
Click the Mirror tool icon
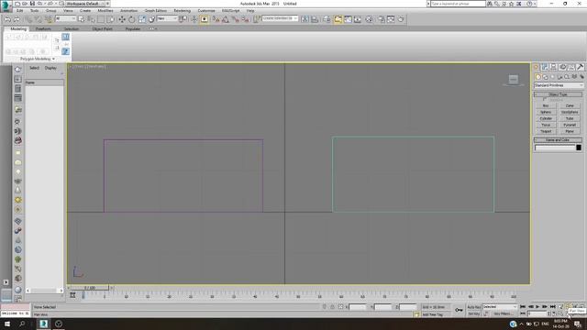[305, 19]
